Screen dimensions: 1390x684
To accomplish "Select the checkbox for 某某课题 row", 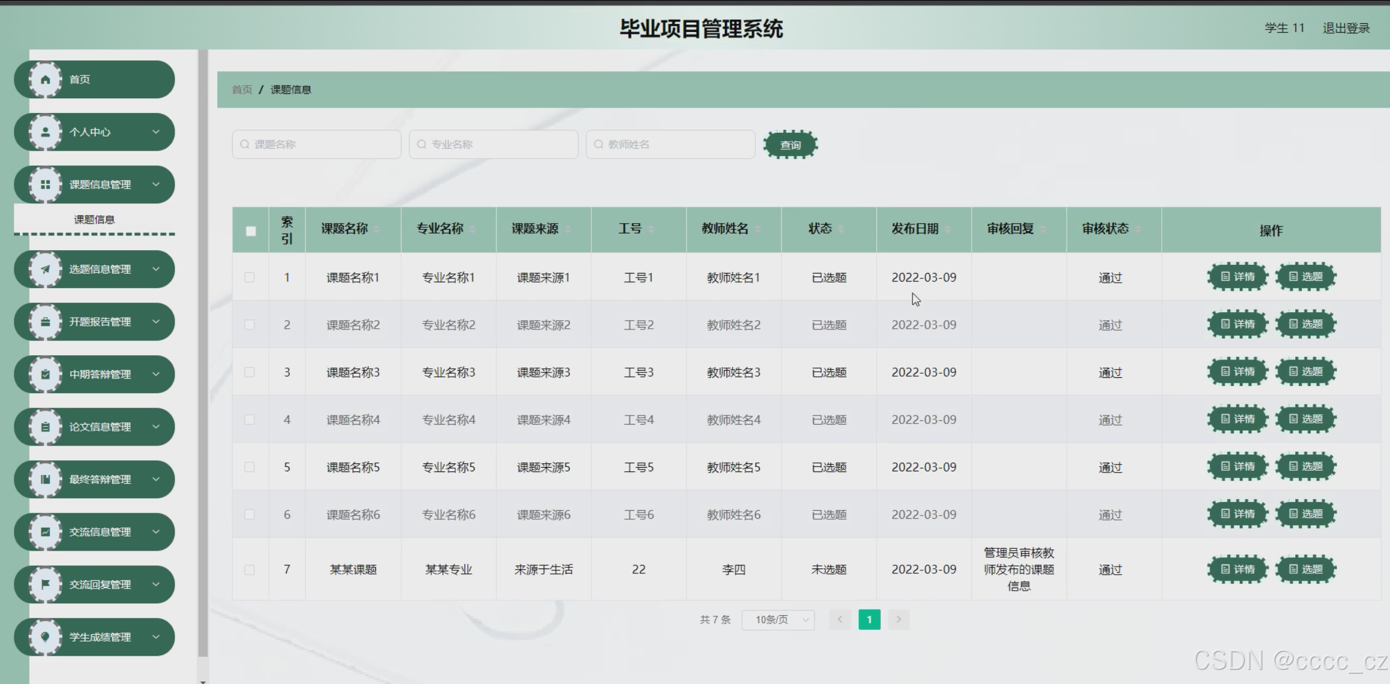I will pos(249,570).
